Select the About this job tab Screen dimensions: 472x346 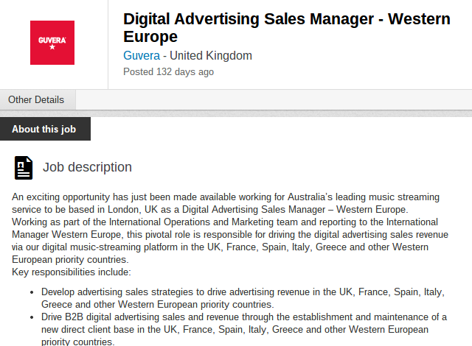(44, 129)
